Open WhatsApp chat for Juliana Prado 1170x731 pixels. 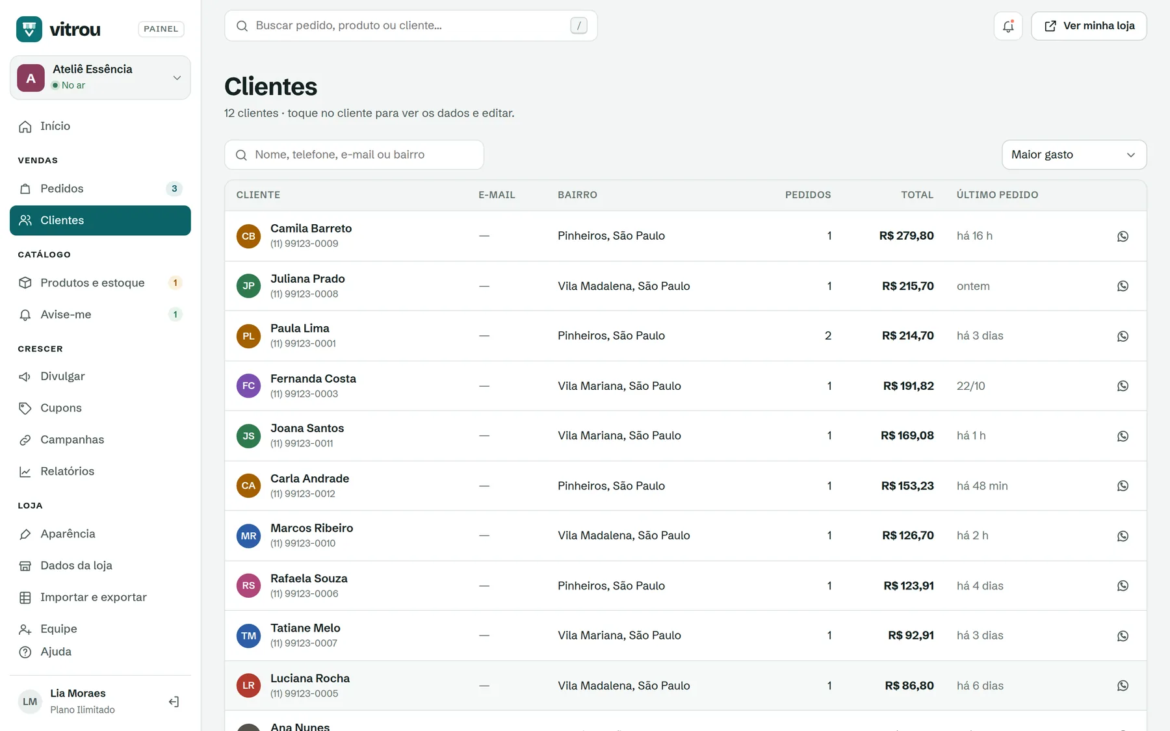pyautogui.click(x=1123, y=286)
